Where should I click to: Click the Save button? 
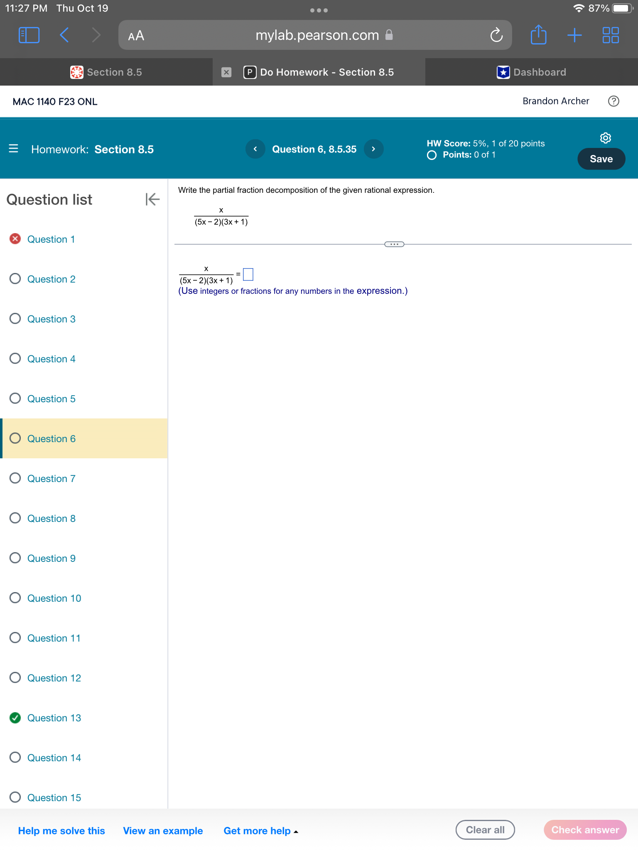point(601,159)
